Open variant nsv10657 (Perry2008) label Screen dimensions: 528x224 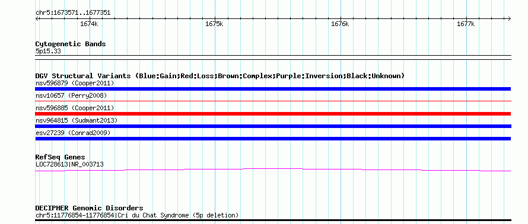(x=71, y=95)
